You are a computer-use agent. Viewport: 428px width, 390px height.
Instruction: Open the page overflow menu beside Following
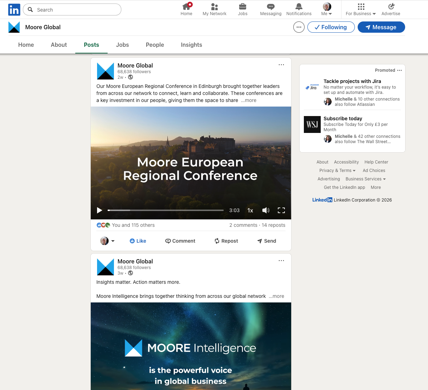[299, 27]
